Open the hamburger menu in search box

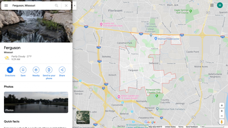tap(6, 5)
